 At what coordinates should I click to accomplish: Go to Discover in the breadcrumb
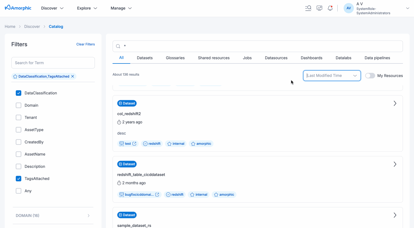[x=32, y=26]
